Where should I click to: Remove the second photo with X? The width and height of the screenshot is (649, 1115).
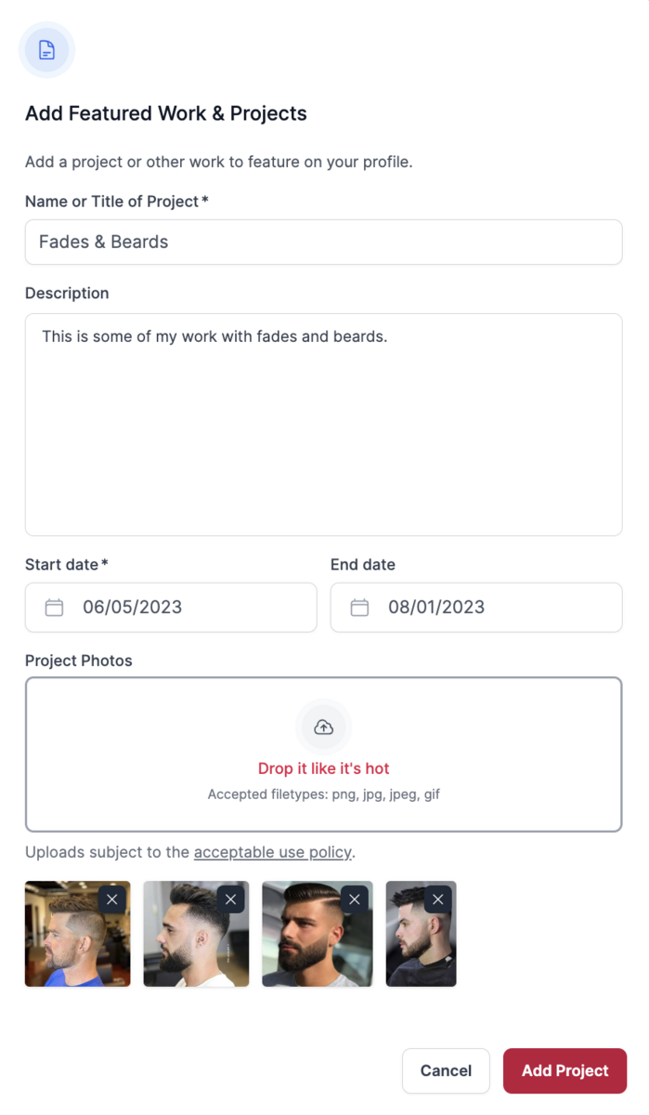[231, 899]
